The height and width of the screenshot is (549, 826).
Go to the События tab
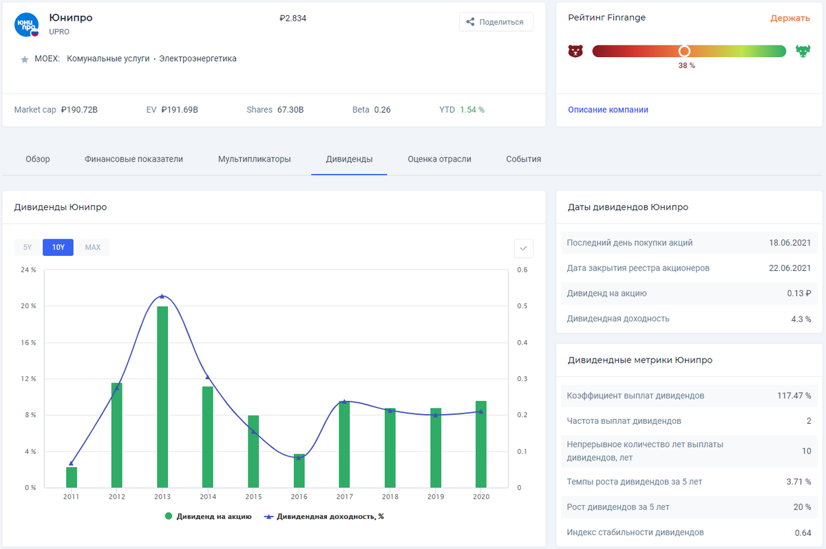[x=524, y=159]
